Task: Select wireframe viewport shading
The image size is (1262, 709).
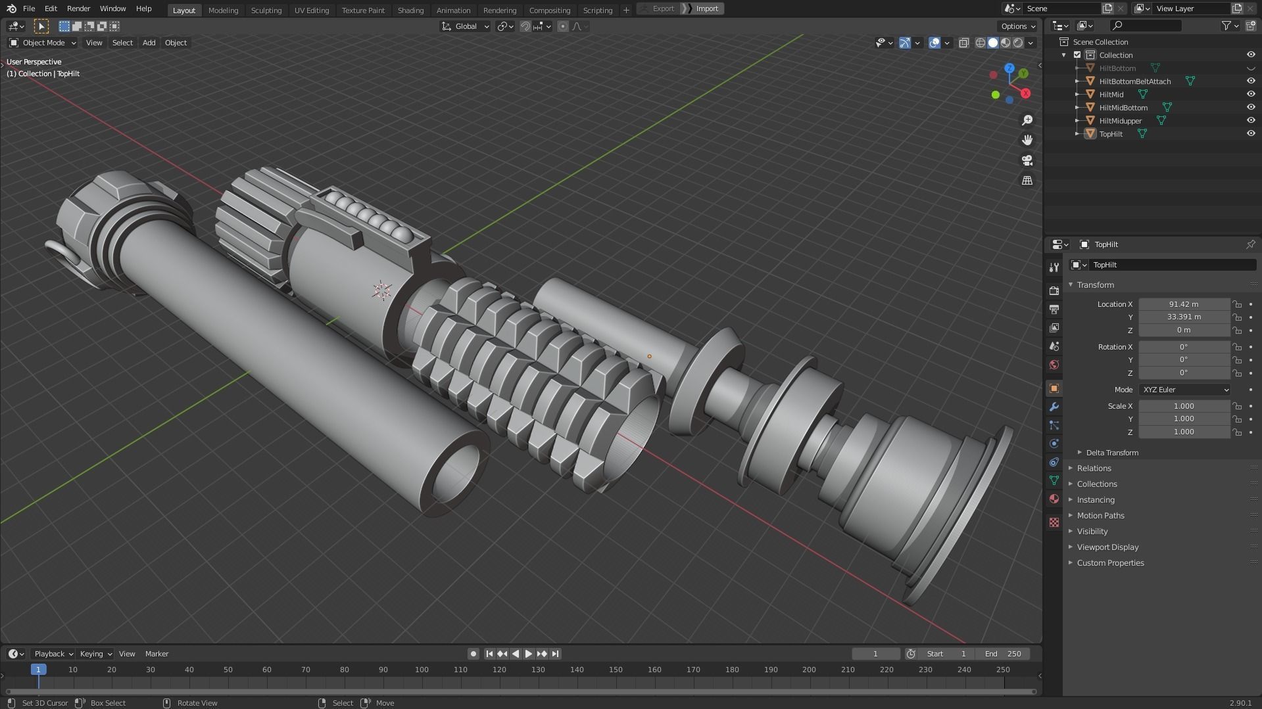Action: [x=980, y=43]
